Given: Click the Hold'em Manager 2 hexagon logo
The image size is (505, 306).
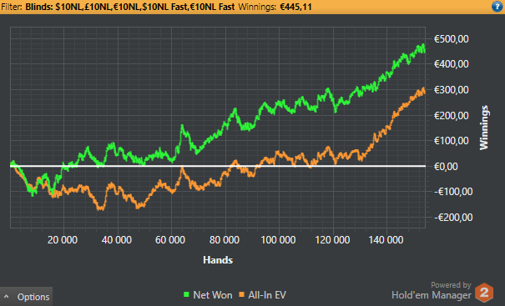Looking at the screenshot, I should [484, 293].
